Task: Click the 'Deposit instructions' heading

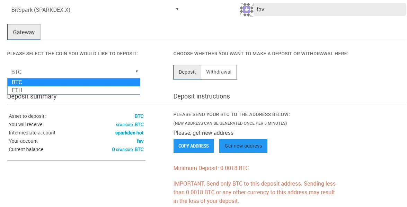Action: tap(202, 96)
